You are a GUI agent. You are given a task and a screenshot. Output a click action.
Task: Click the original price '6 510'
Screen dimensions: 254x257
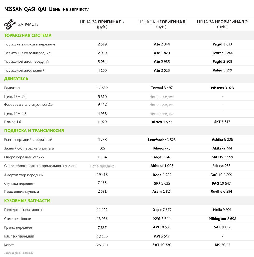(102, 97)
